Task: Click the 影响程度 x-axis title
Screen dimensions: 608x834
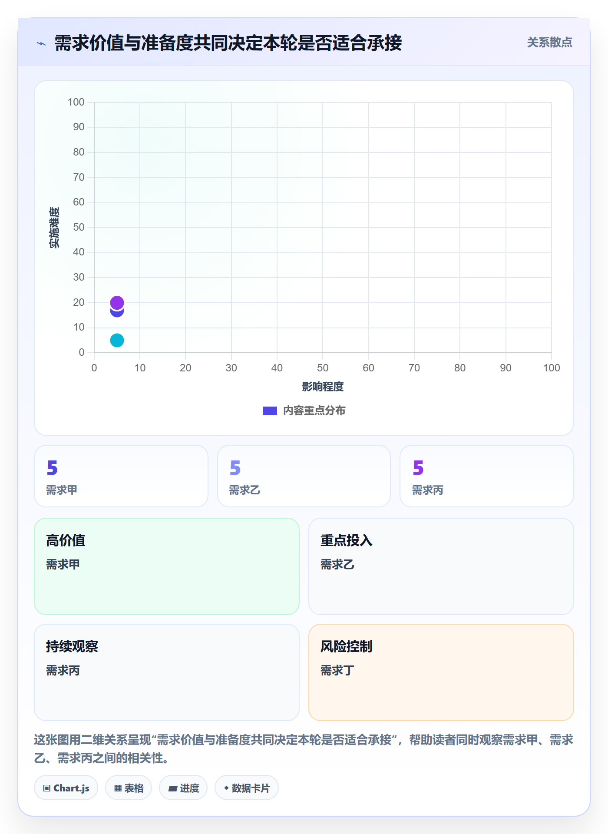Action: click(323, 387)
